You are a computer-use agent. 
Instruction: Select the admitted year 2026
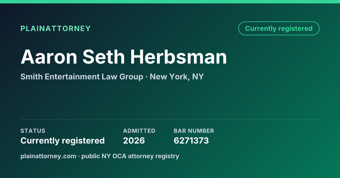[x=134, y=140]
